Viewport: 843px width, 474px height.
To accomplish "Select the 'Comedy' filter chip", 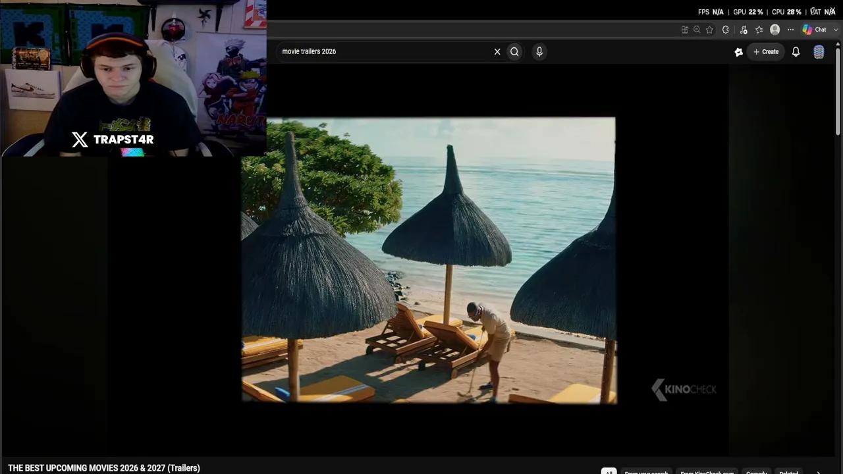I will point(756,471).
